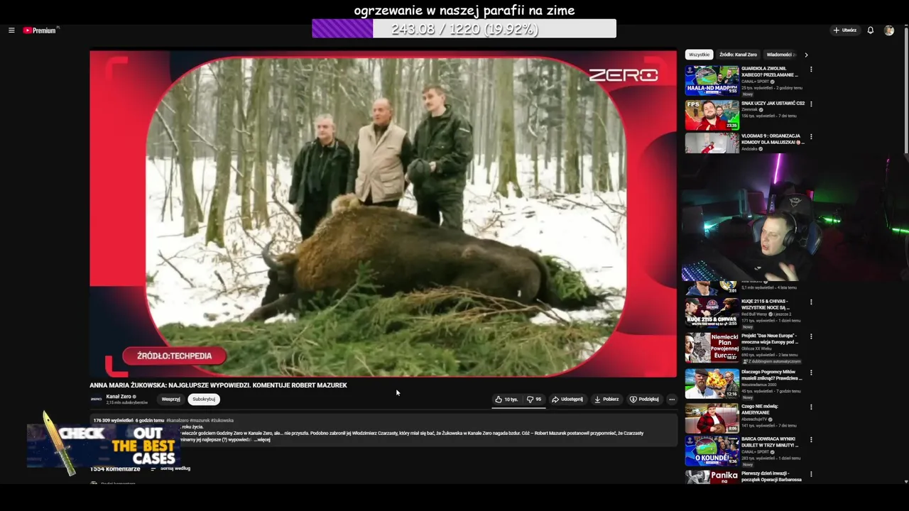Open more actions three-dot menu under video
Image resolution: width=909 pixels, height=511 pixels.
672,400
